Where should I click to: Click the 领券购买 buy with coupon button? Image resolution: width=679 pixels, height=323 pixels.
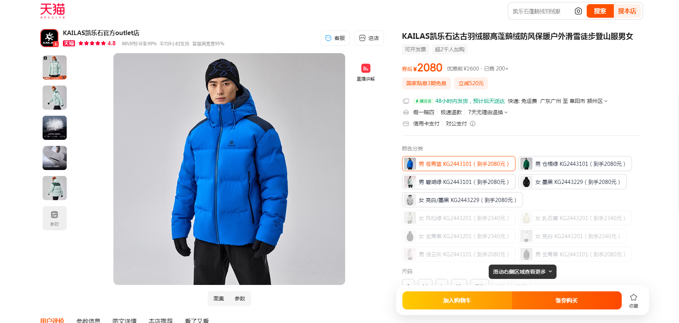tap(567, 300)
